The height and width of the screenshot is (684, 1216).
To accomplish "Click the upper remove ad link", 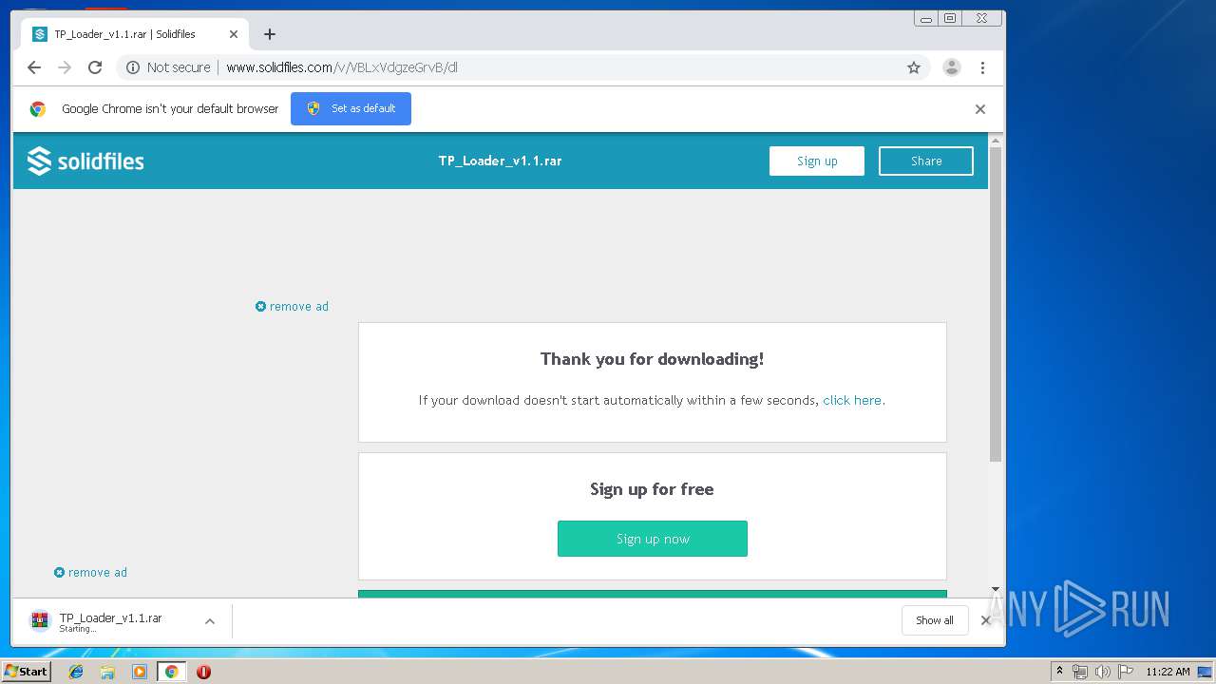I will click(x=292, y=306).
